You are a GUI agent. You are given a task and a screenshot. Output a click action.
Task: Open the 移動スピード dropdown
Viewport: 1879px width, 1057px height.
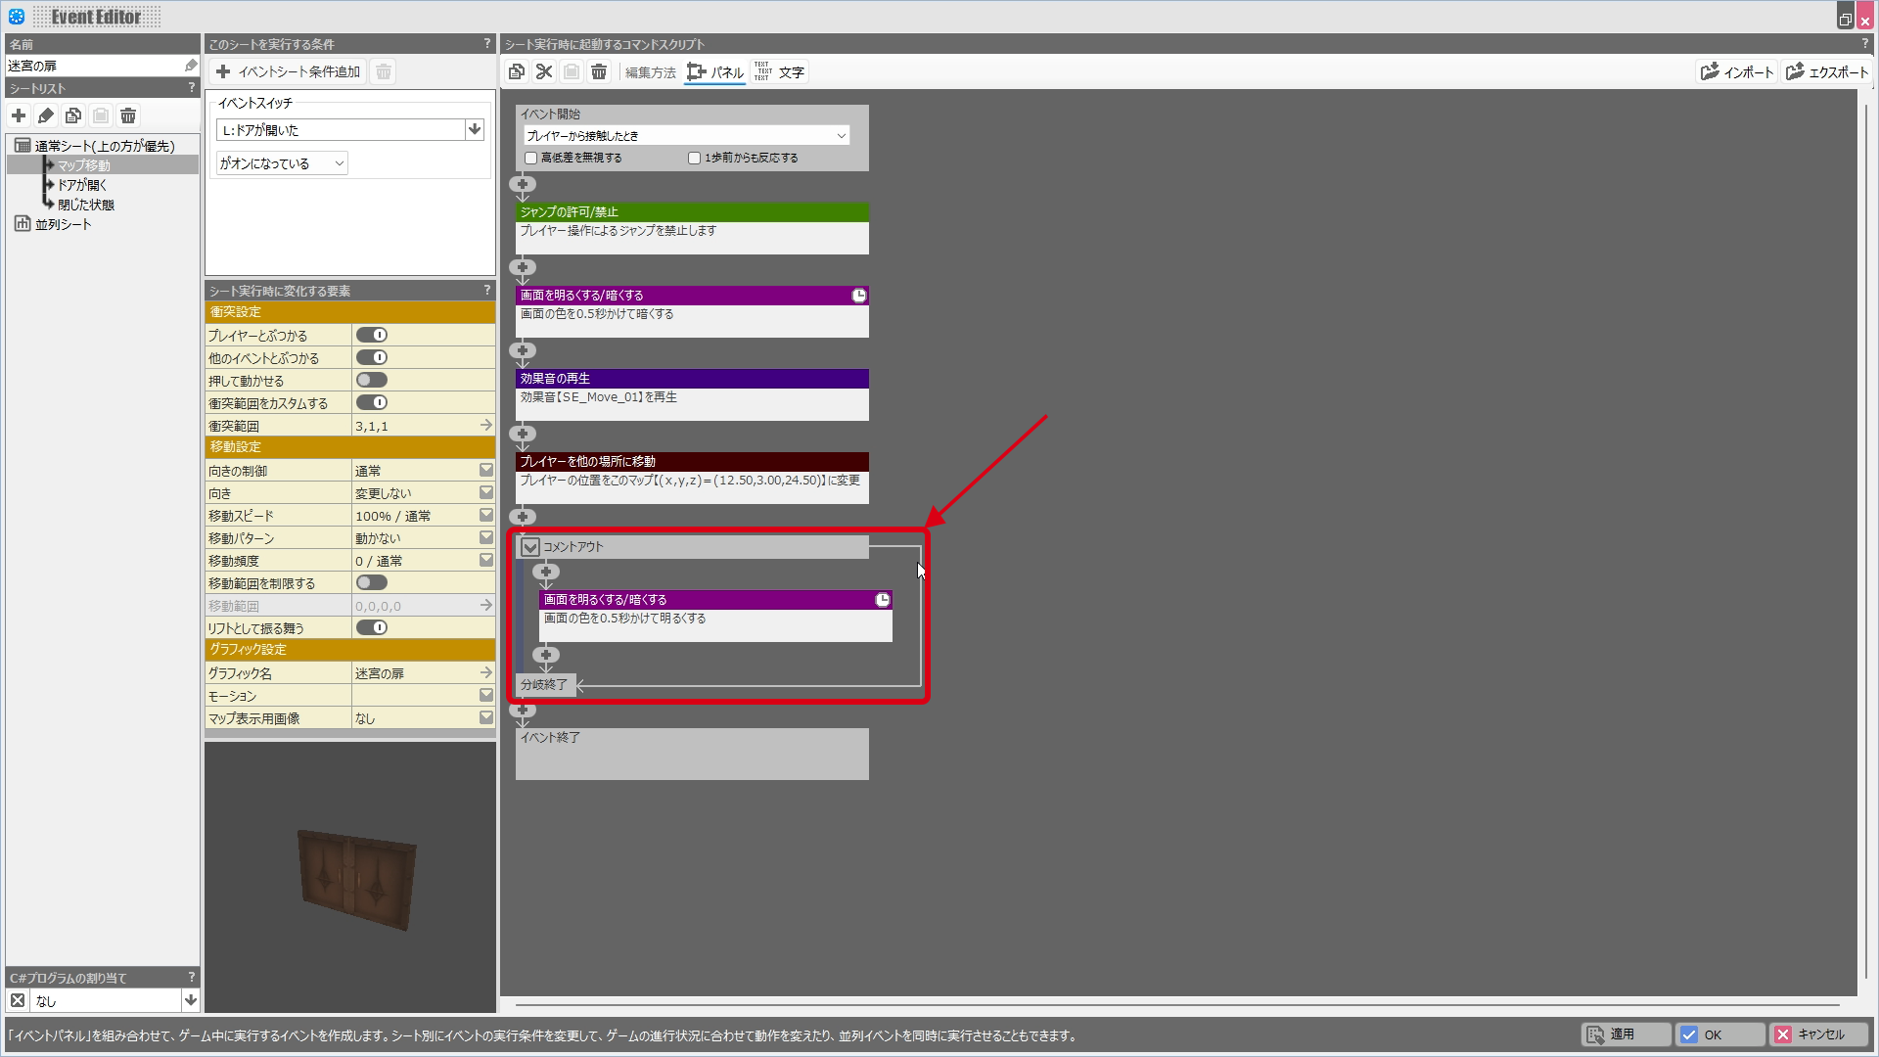coord(486,515)
